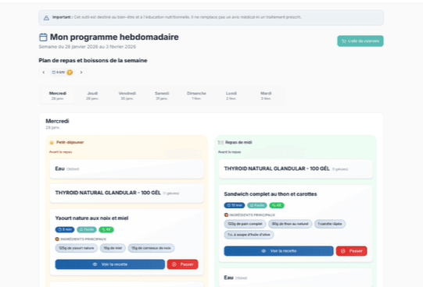The image size is (423, 287).
Task: Click Ingrédients principaux icon on yaourt card
Action: point(57,239)
